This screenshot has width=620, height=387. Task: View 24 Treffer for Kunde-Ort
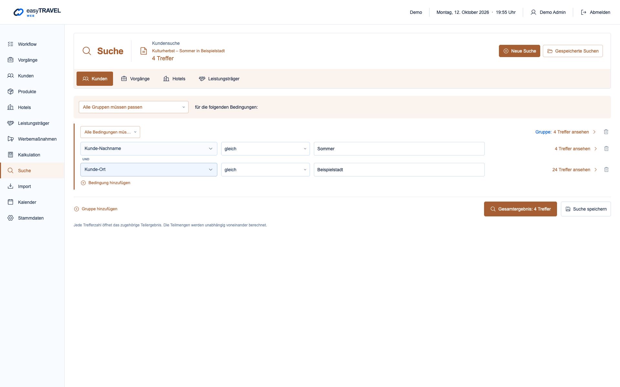[x=574, y=170]
